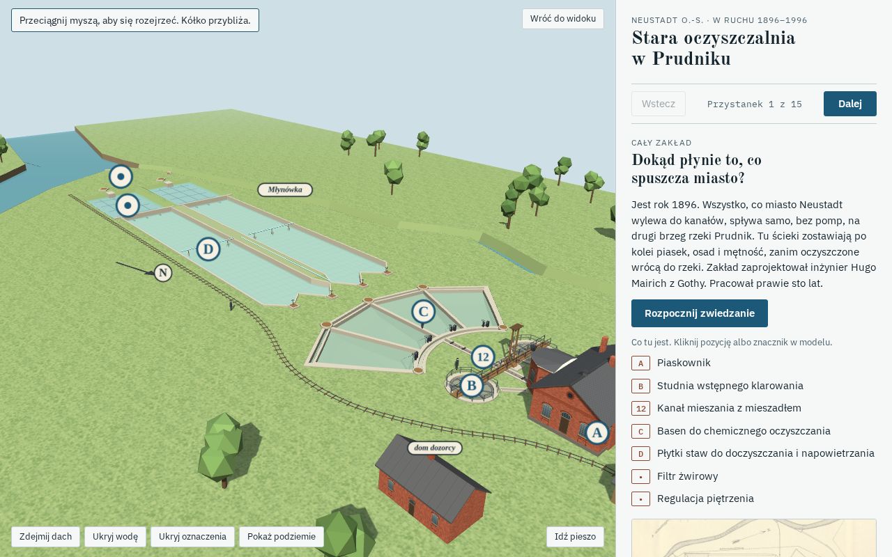Select marker C on the chemical basin
The width and height of the screenshot is (892, 557).
423,313
